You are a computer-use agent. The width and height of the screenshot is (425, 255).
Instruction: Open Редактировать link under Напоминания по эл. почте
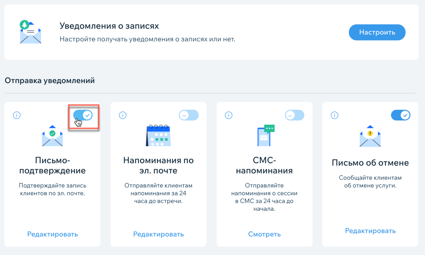158,234
